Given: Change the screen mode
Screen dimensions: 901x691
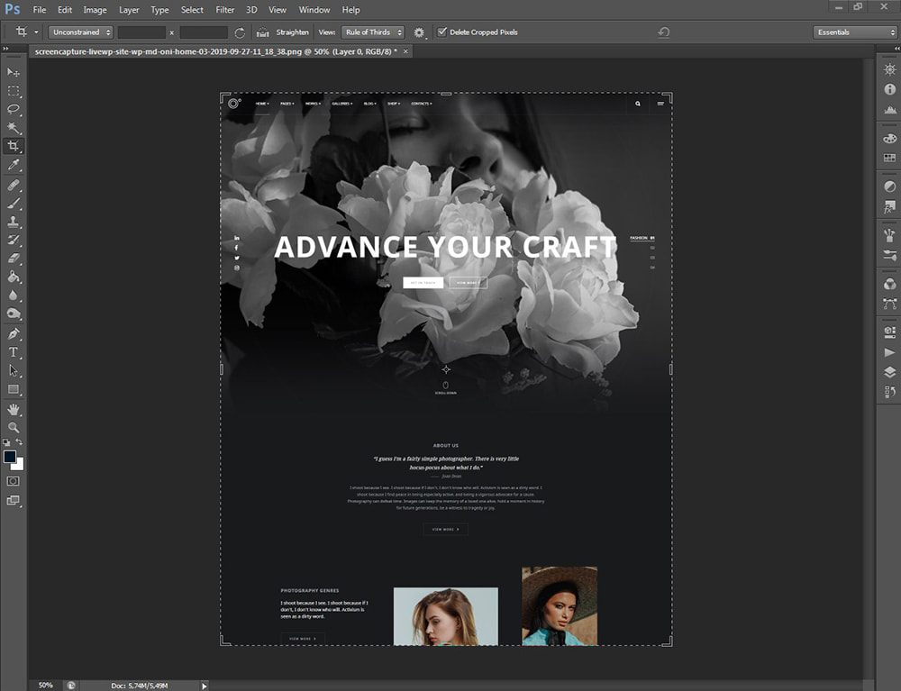Looking at the screenshot, I should (x=14, y=500).
